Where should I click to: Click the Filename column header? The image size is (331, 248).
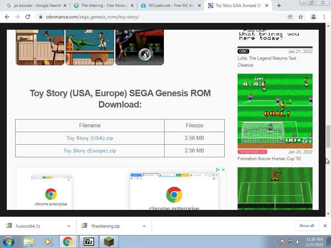coord(90,126)
